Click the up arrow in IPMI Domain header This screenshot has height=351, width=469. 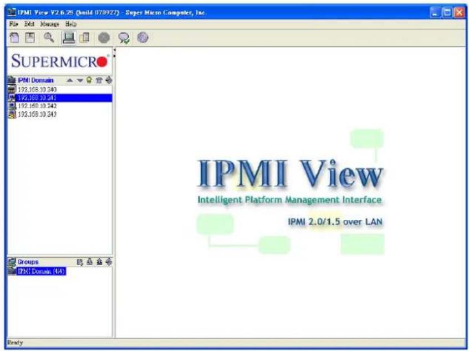[x=70, y=80]
